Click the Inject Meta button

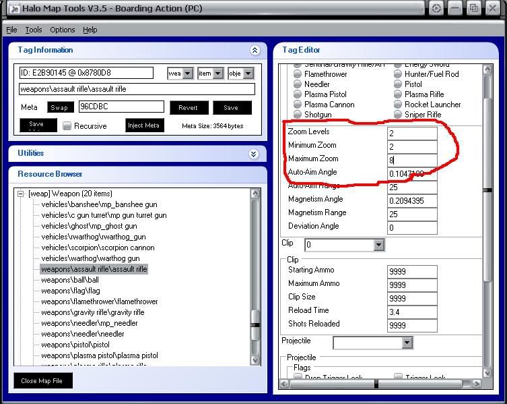point(145,125)
